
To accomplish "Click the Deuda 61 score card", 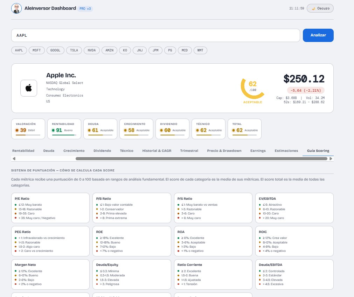I will (100, 129).
